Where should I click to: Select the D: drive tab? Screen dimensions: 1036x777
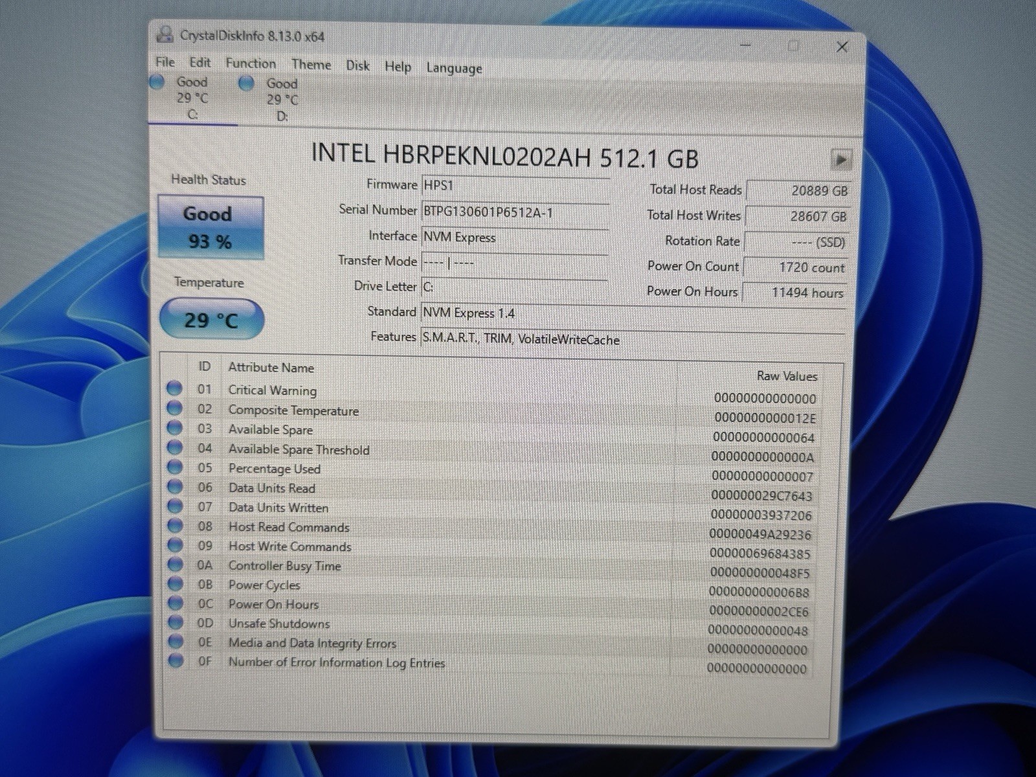[x=282, y=100]
